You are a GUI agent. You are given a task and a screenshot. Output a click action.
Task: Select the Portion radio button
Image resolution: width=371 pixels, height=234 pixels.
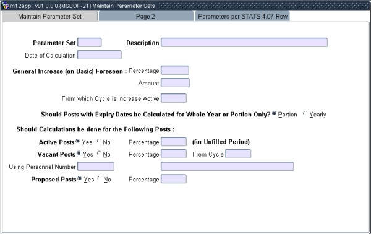tap(274, 113)
